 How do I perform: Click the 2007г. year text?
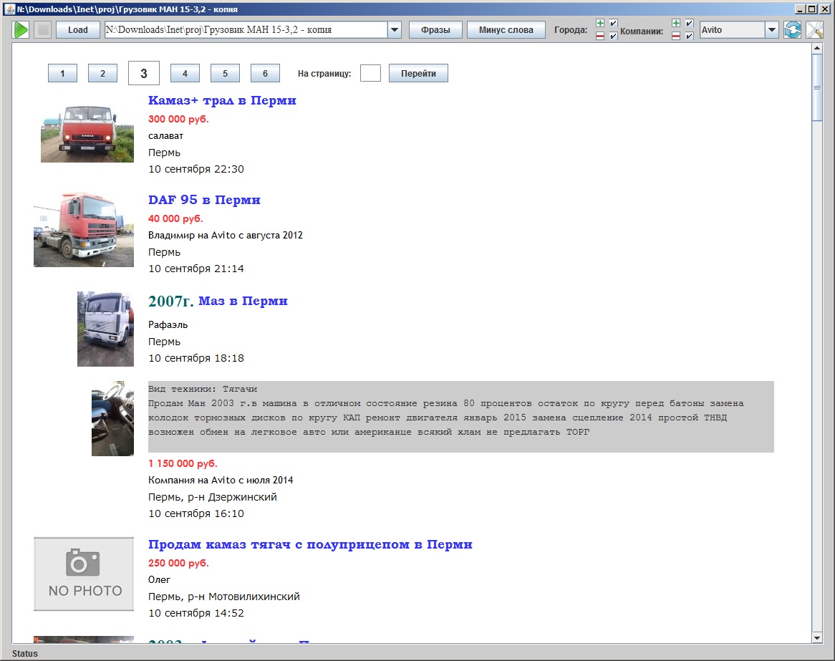click(x=171, y=301)
